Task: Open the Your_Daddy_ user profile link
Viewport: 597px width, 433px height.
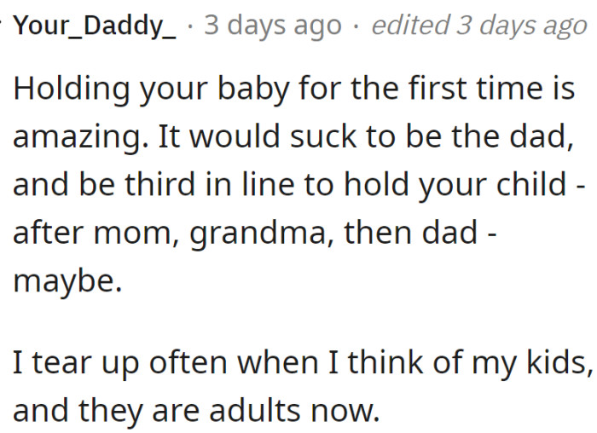Action: click(x=96, y=26)
